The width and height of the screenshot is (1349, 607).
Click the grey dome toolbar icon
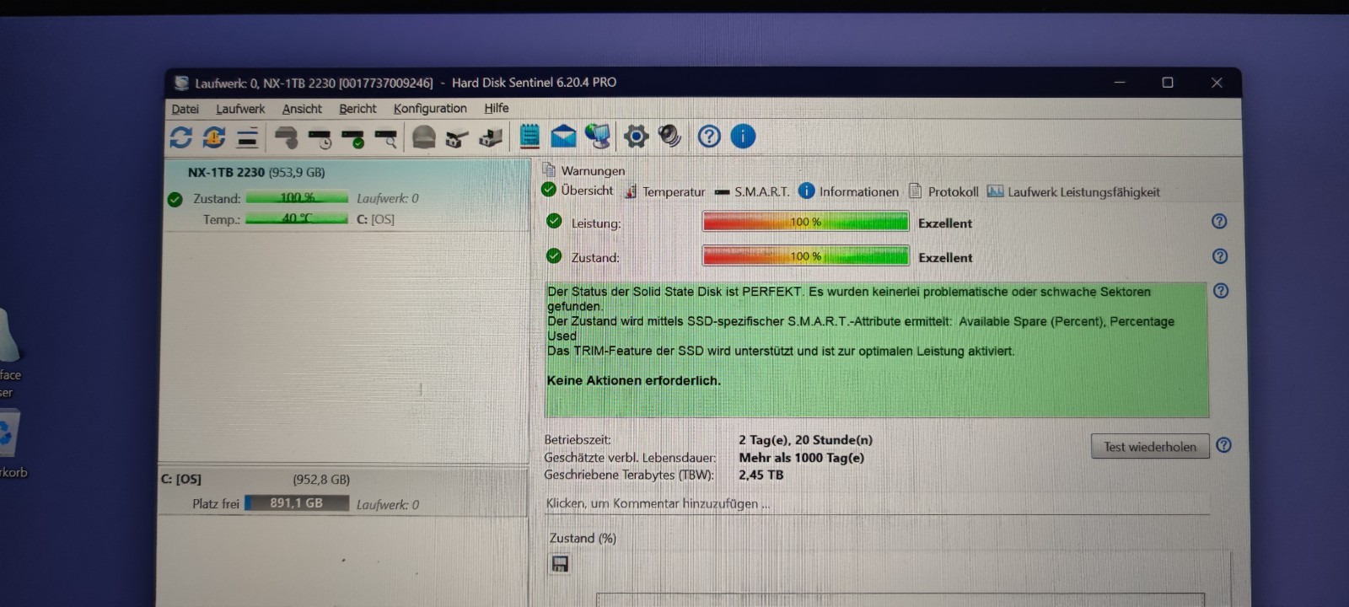tap(424, 137)
